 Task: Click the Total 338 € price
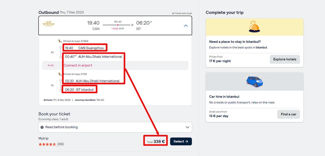point(156,142)
